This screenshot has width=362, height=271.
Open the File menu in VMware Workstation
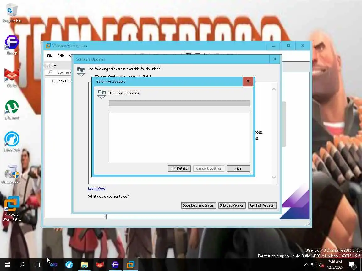point(50,56)
